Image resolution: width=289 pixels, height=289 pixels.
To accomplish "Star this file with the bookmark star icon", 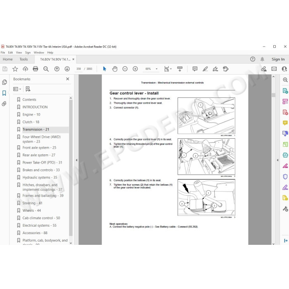I will tap(15, 69).
